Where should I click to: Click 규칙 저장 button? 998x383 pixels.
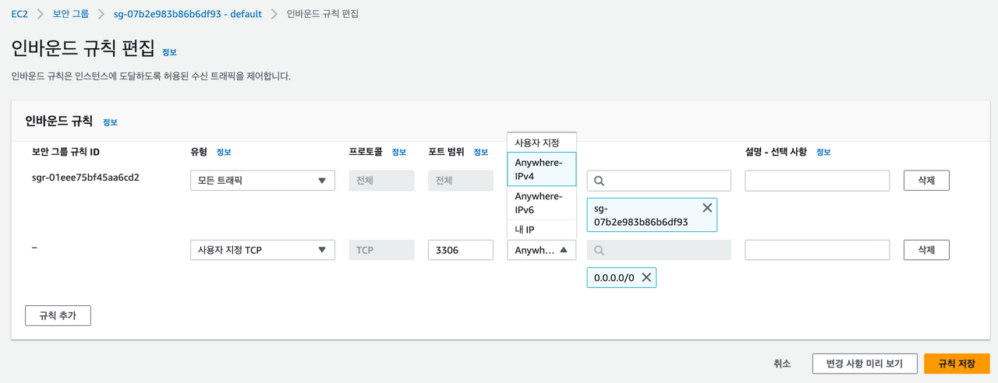(957, 364)
